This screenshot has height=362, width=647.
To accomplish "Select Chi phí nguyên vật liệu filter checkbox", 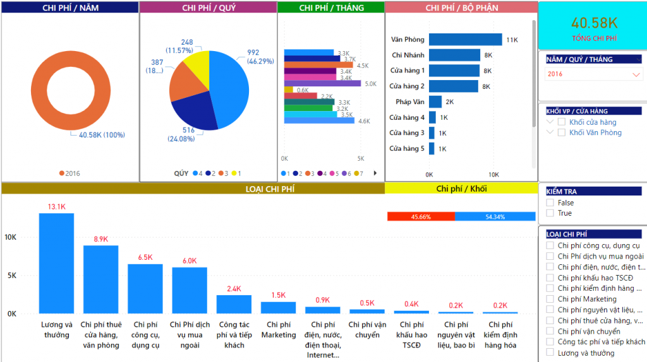I will [550, 310].
